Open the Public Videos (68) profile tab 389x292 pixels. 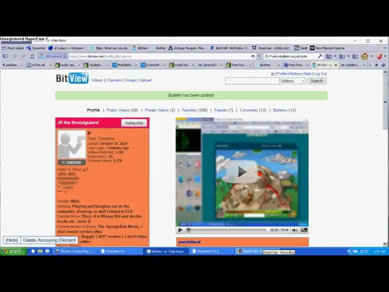123,110
